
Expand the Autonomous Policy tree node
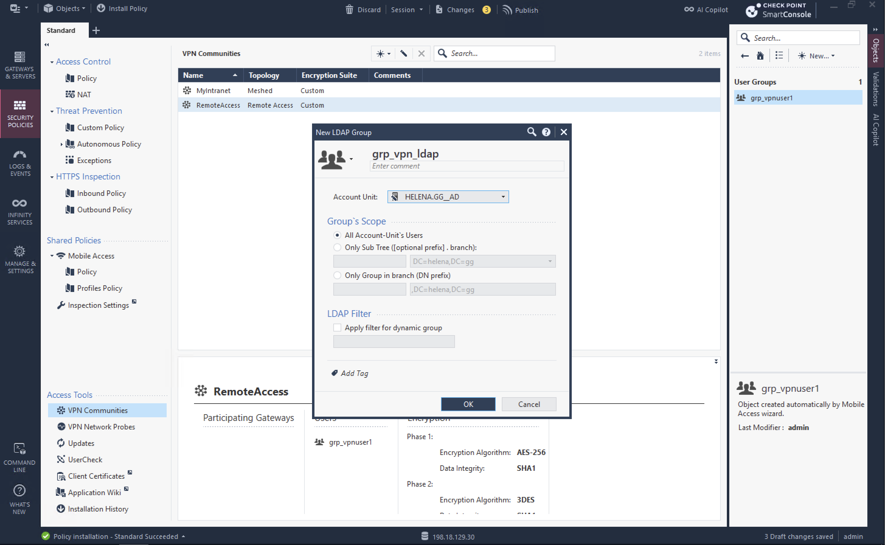coord(61,144)
